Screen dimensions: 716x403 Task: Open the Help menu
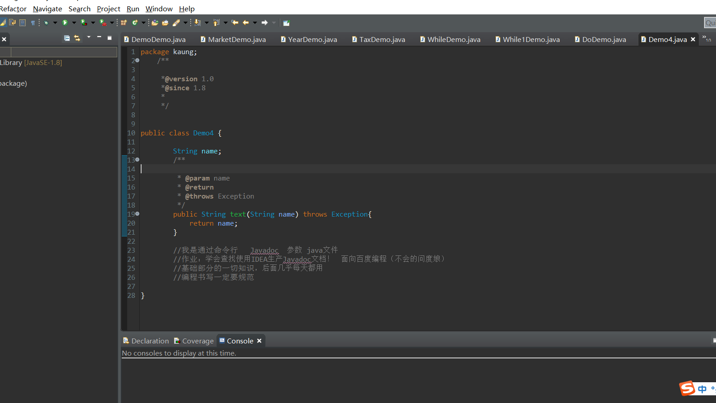click(187, 9)
